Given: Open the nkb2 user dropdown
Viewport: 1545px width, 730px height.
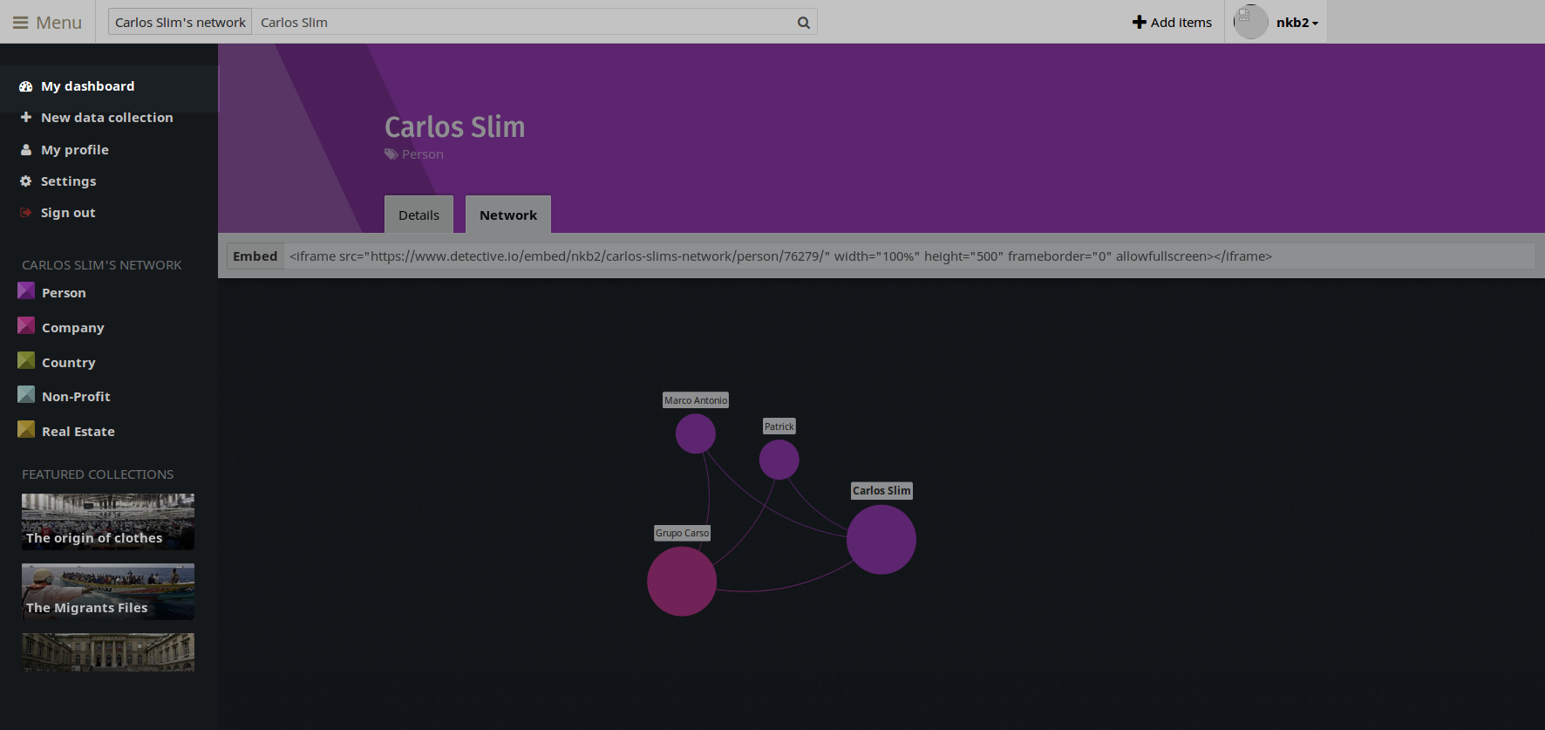Looking at the screenshot, I should tap(1297, 23).
